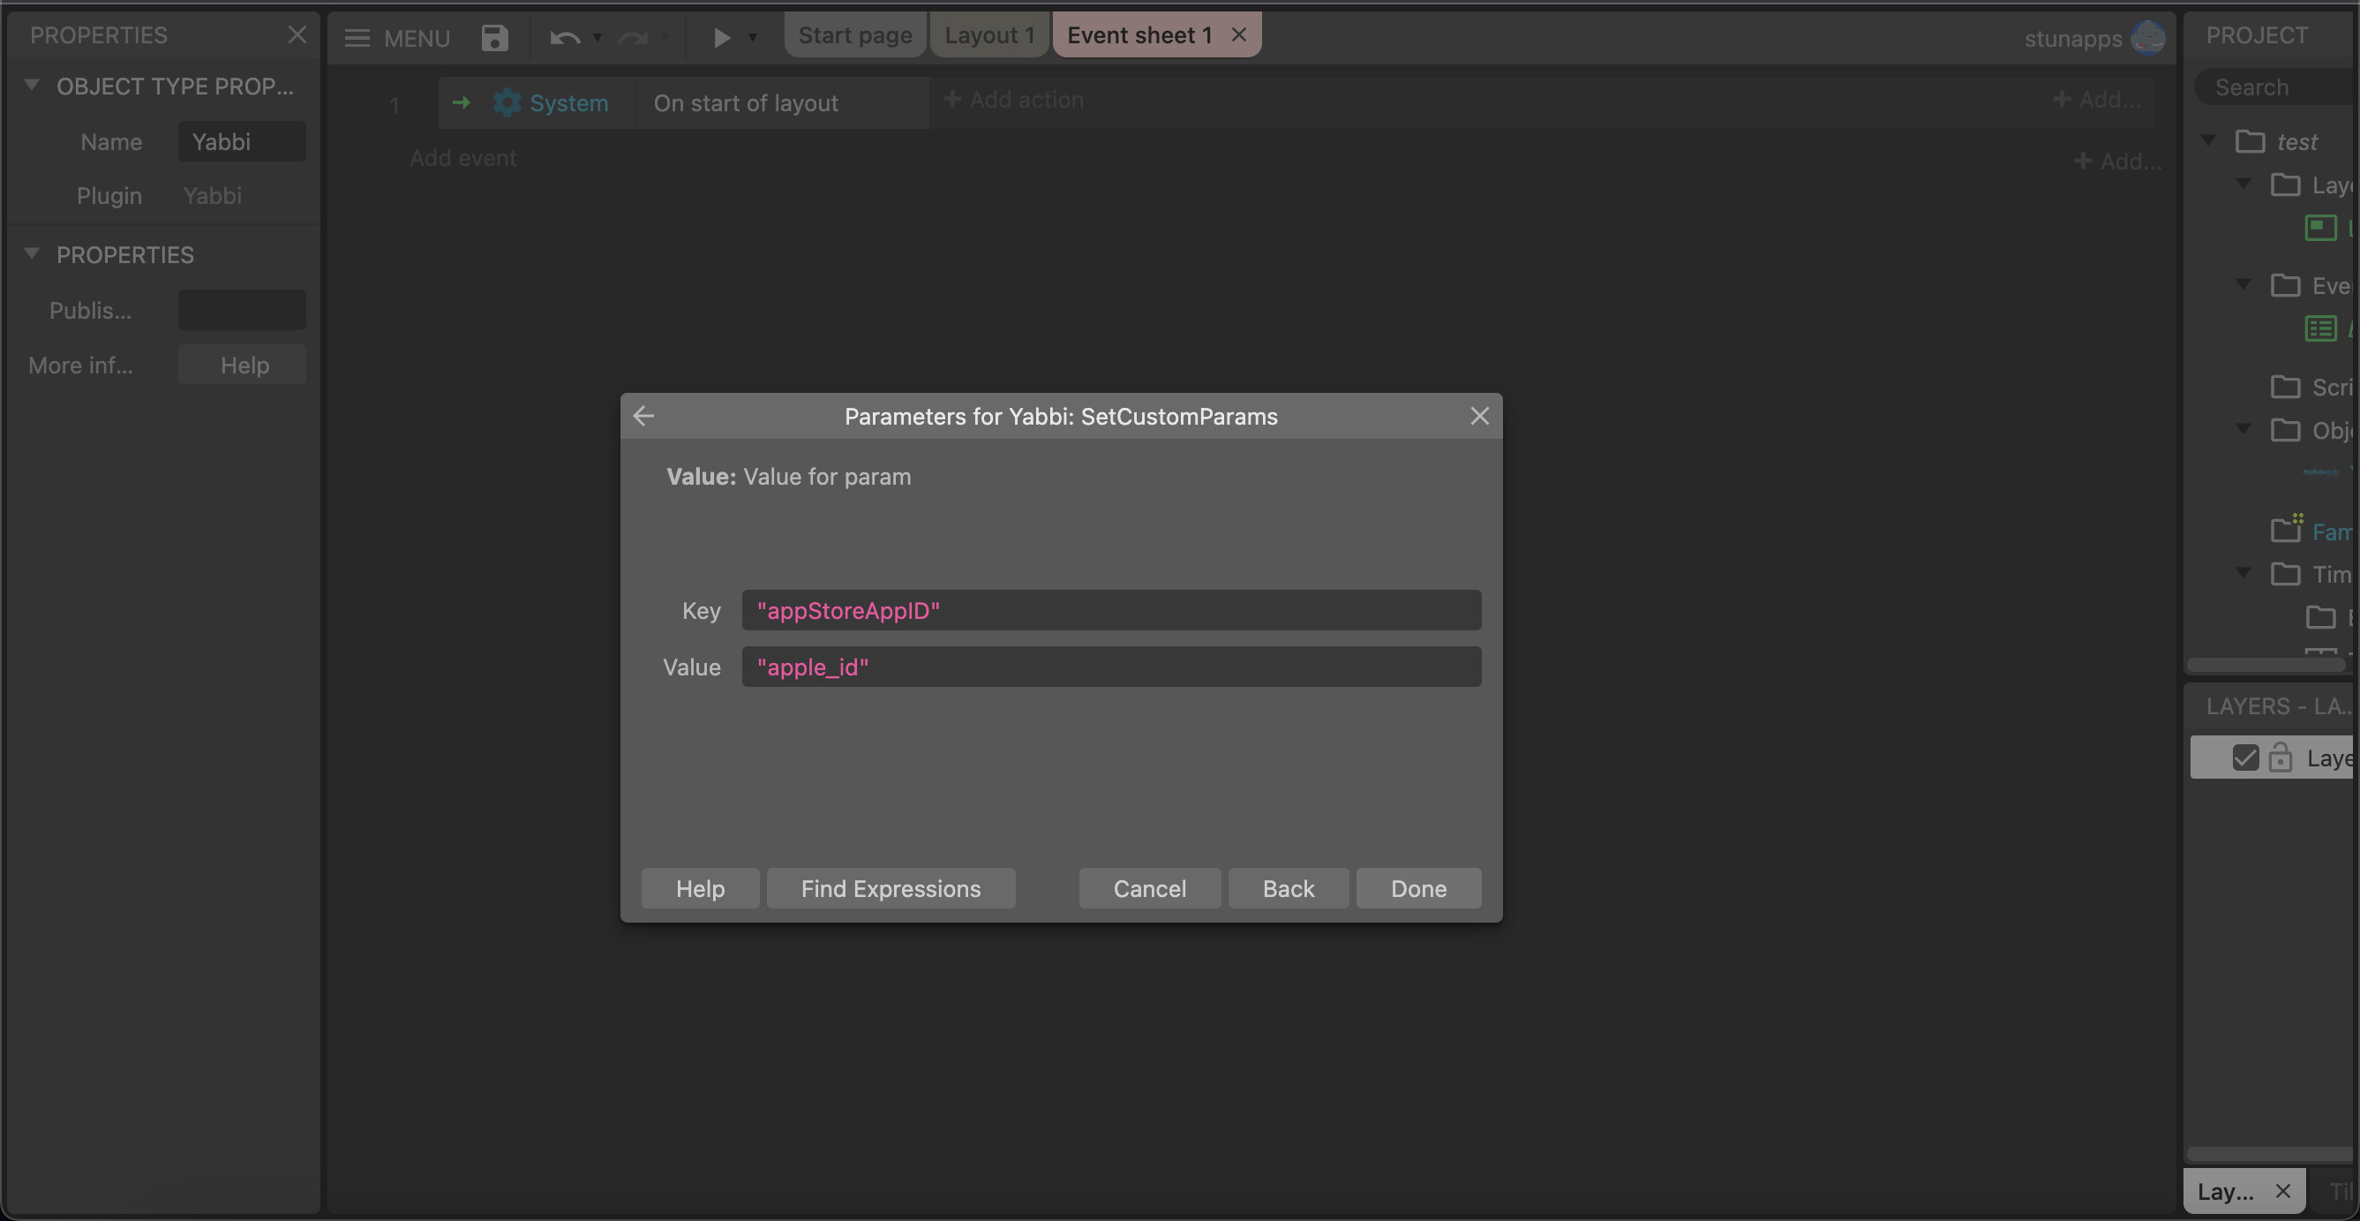Click the Cancel button in dialog
2360x1221 pixels.
[1149, 888]
